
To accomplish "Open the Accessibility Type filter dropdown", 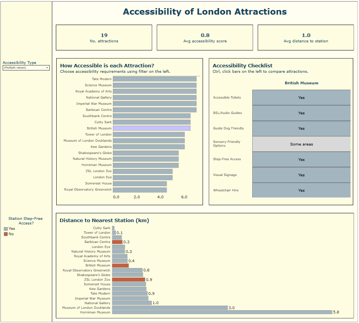I will (x=26, y=68).
